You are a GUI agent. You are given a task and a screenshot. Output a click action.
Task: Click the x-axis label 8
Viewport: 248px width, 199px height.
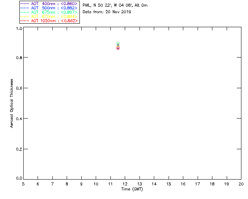point(67,184)
